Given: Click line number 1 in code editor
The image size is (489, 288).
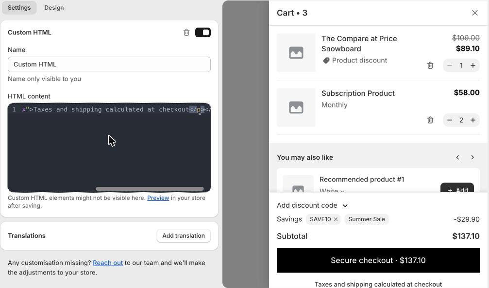Looking at the screenshot, I should click(14, 109).
